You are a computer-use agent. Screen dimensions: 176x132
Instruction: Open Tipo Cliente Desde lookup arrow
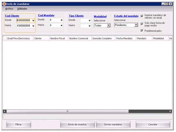pyautogui.click(x=89, y=20)
